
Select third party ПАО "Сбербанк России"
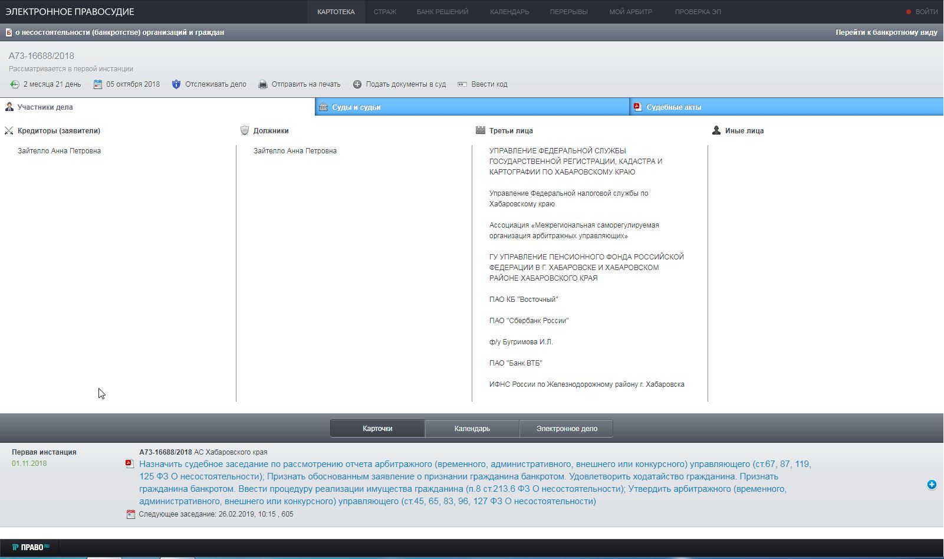[x=528, y=321]
